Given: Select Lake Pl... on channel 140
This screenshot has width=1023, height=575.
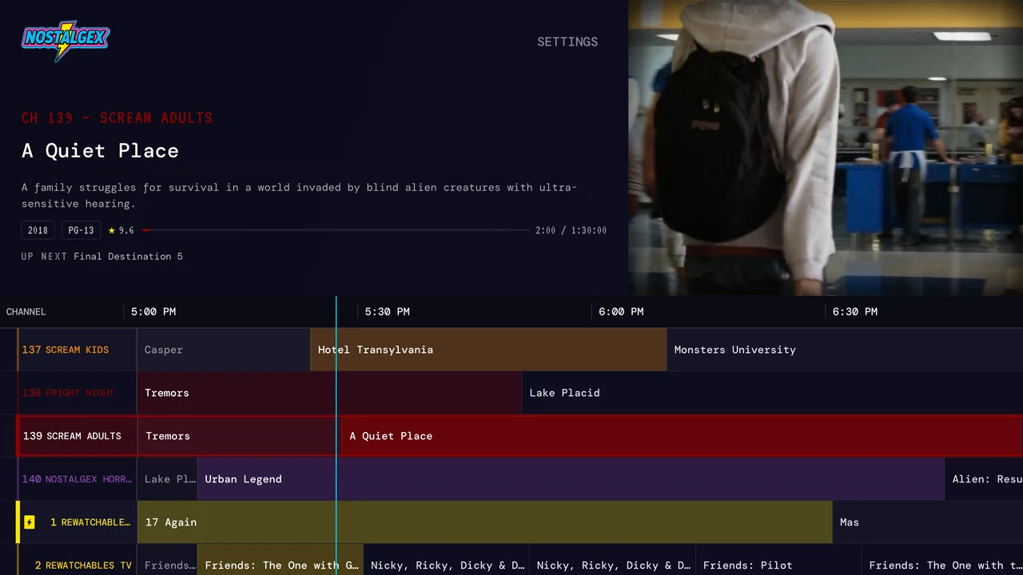Looking at the screenshot, I should 167,479.
